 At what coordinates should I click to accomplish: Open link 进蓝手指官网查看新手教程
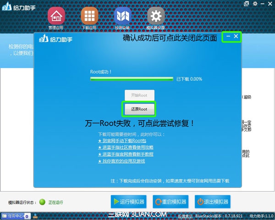point(126,154)
